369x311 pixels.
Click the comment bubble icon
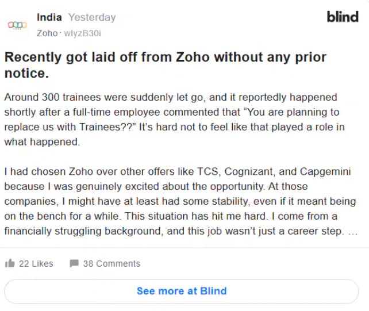[74, 263]
